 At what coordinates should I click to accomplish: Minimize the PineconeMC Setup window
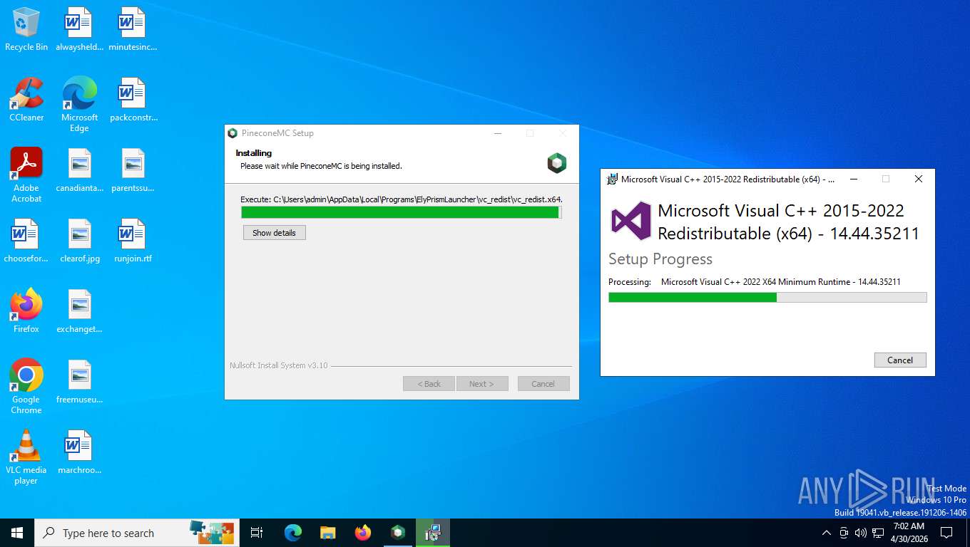pyautogui.click(x=498, y=133)
